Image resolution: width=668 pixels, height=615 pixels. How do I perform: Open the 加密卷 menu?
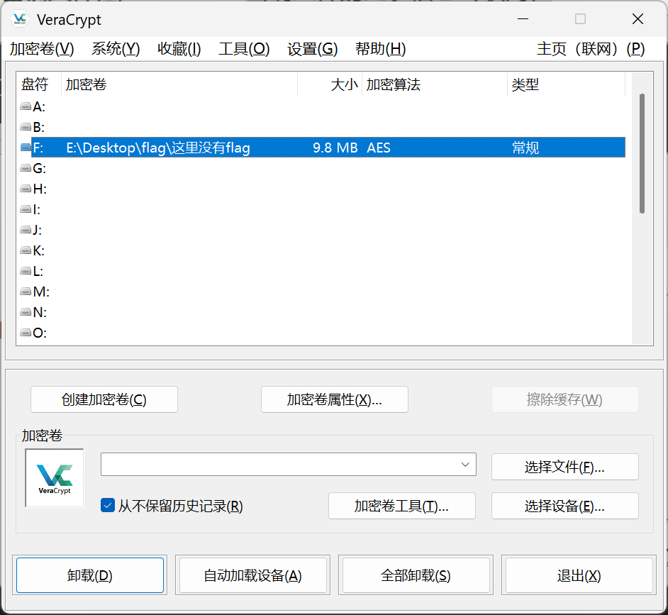[x=42, y=49]
